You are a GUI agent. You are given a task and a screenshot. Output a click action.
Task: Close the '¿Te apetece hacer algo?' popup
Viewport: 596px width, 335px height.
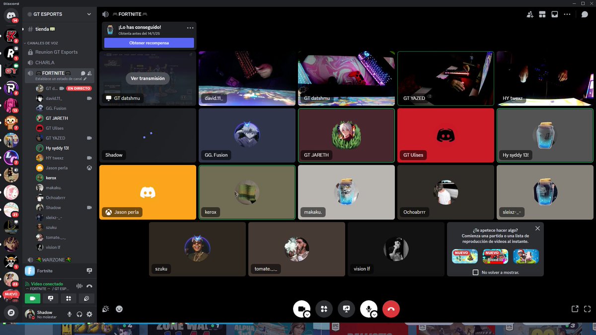click(x=537, y=228)
